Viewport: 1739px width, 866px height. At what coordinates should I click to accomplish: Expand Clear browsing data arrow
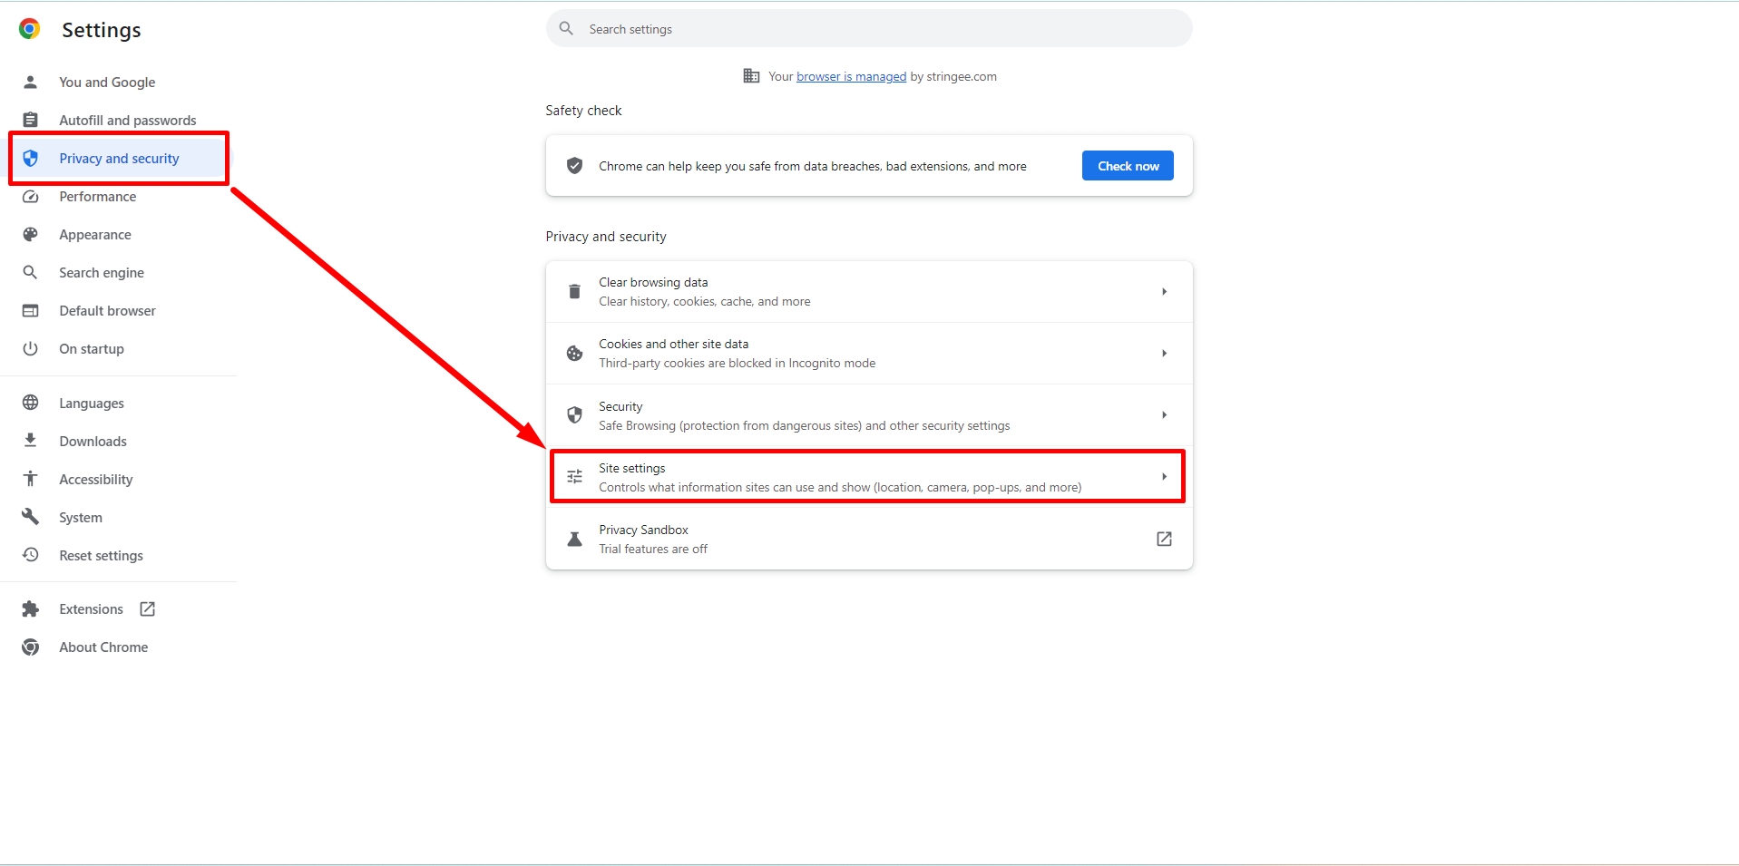point(1164,292)
